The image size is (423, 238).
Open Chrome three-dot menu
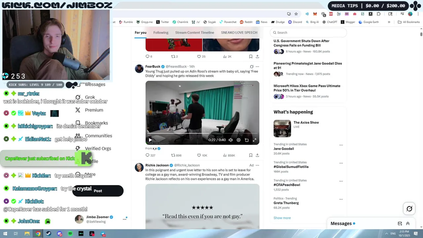(418, 14)
